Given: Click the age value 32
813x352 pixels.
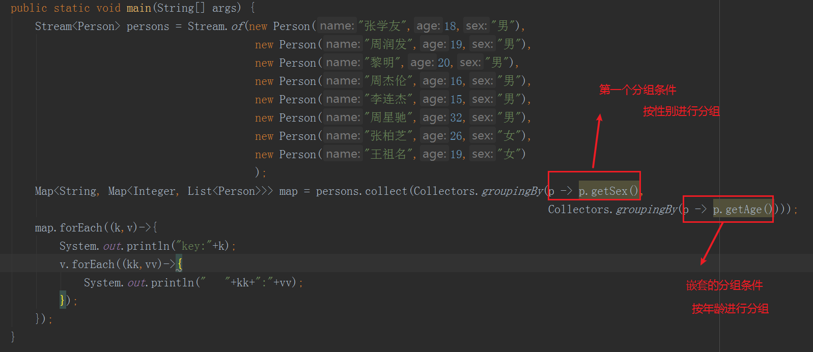Looking at the screenshot, I should click(456, 118).
